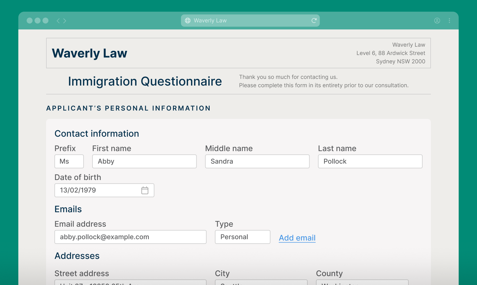The height and width of the screenshot is (285, 477).
Task: Focus the Date of birth field
Action: coord(104,190)
